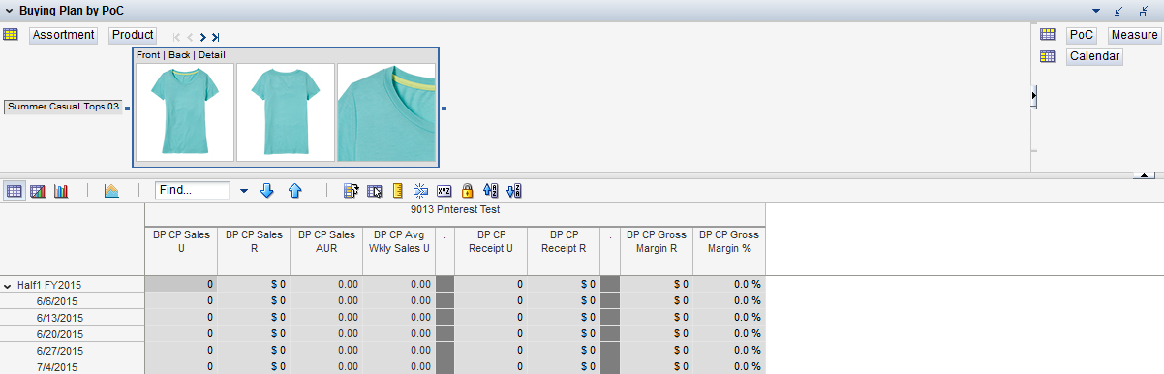Viewport: 1164px width, 374px height.
Task: Click grid icon beside Assortment button
Action: pyautogui.click(x=11, y=35)
